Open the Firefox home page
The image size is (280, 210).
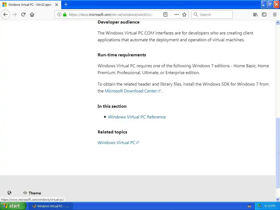coord(32,14)
